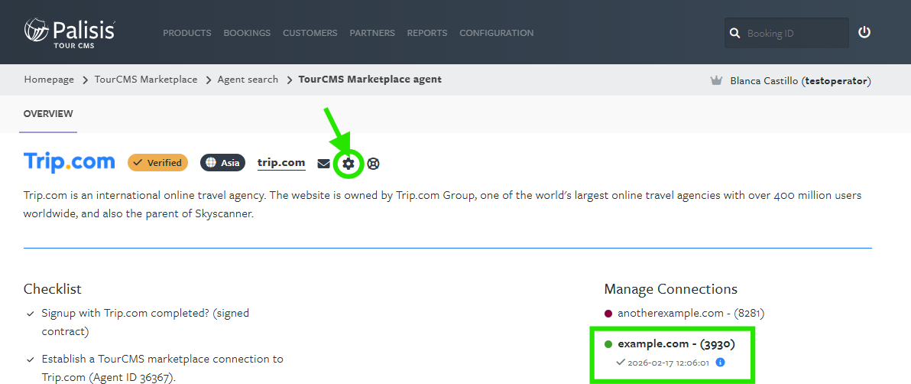The height and width of the screenshot is (384, 911).
Task: Click the power logout icon
Action: (x=864, y=32)
